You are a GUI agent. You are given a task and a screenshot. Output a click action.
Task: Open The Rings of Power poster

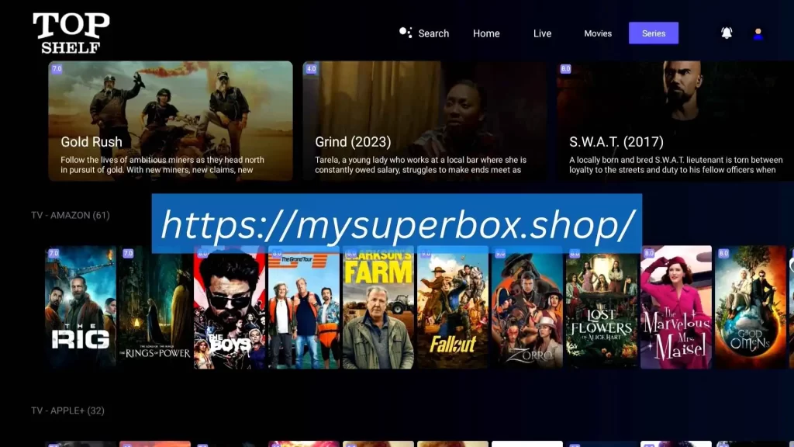click(x=154, y=307)
